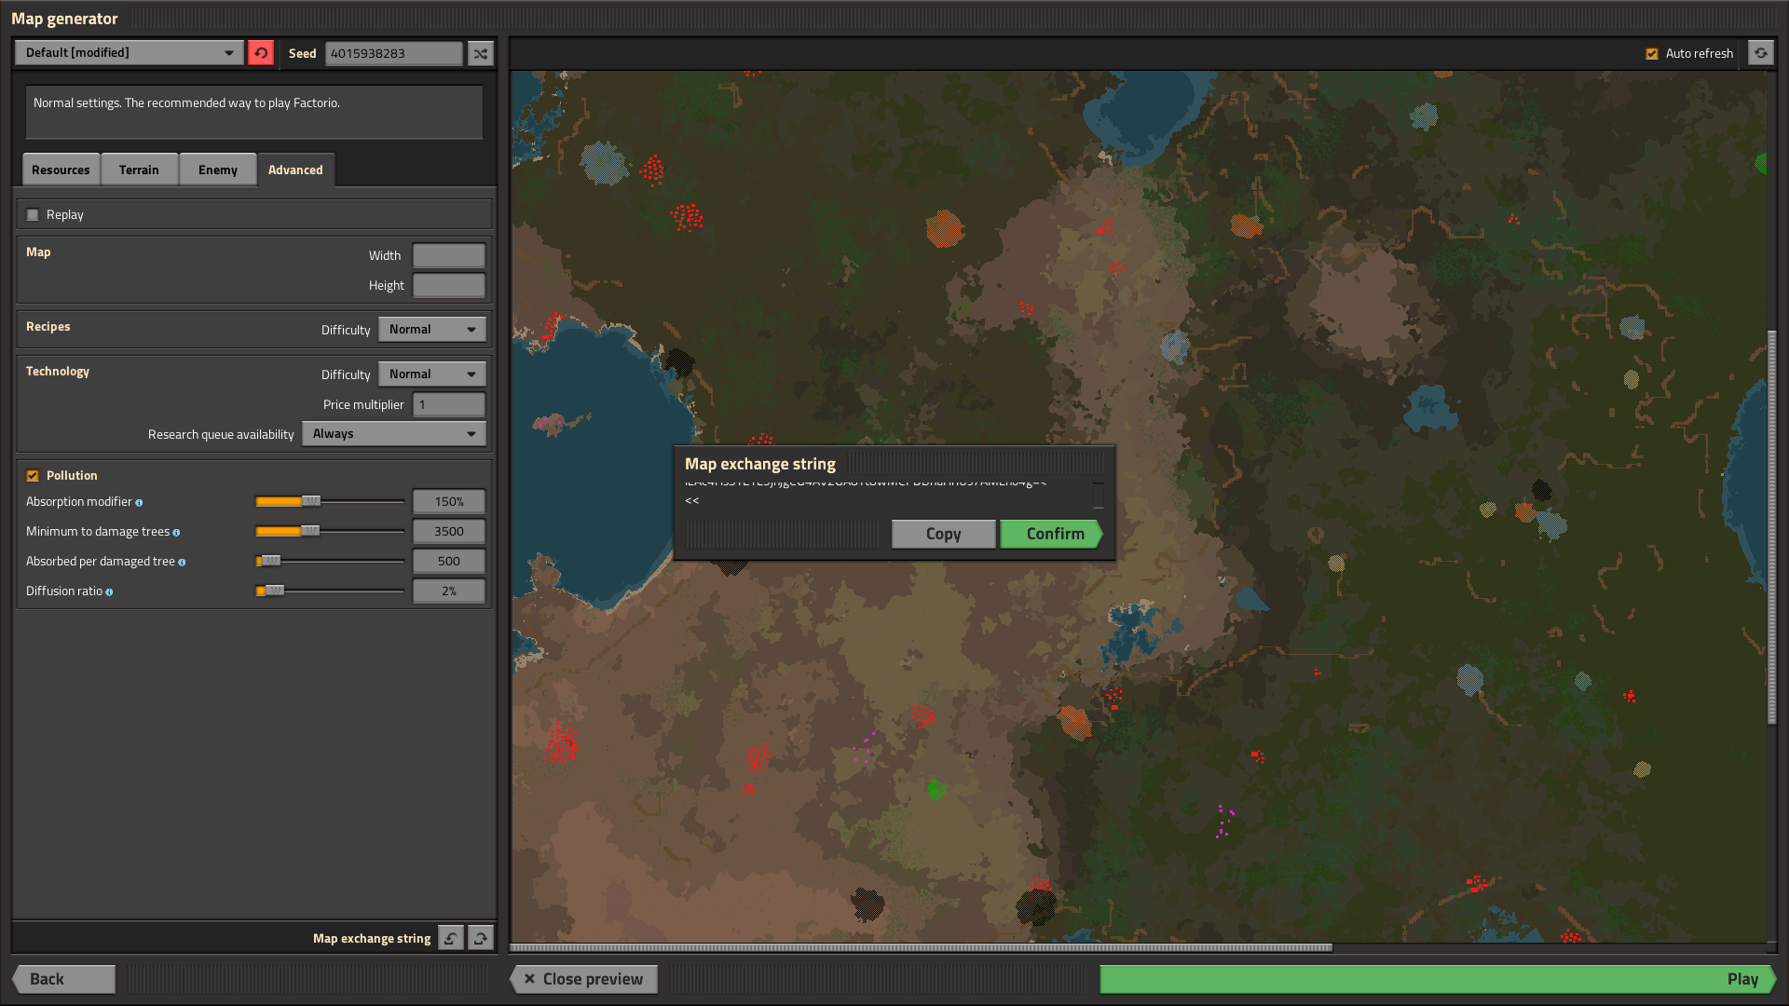Show Absorption modifier info tooltip icon
Image resolution: width=1789 pixels, height=1006 pixels.
[139, 503]
